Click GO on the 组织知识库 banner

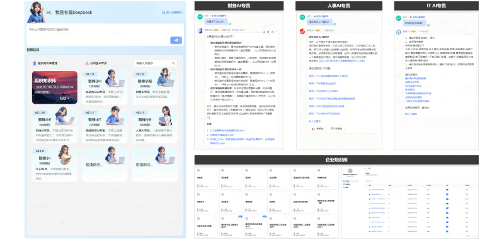[x=64, y=98]
